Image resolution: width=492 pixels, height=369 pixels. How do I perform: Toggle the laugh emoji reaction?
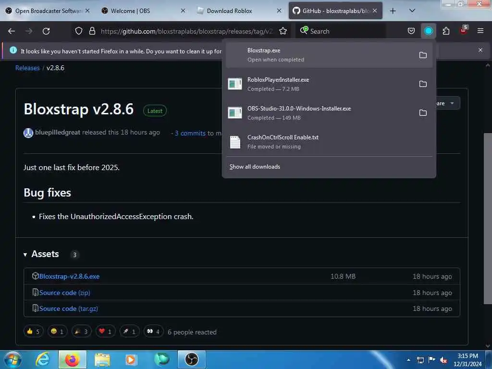[58, 332]
